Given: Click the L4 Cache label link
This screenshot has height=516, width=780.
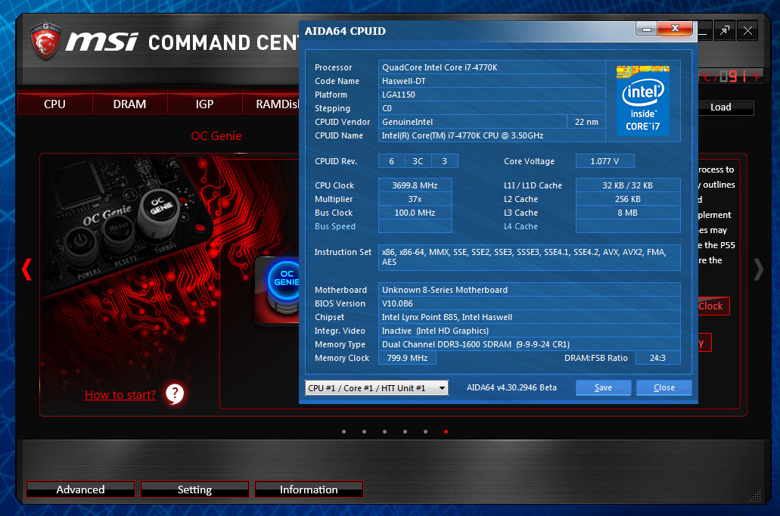Looking at the screenshot, I should tap(521, 226).
